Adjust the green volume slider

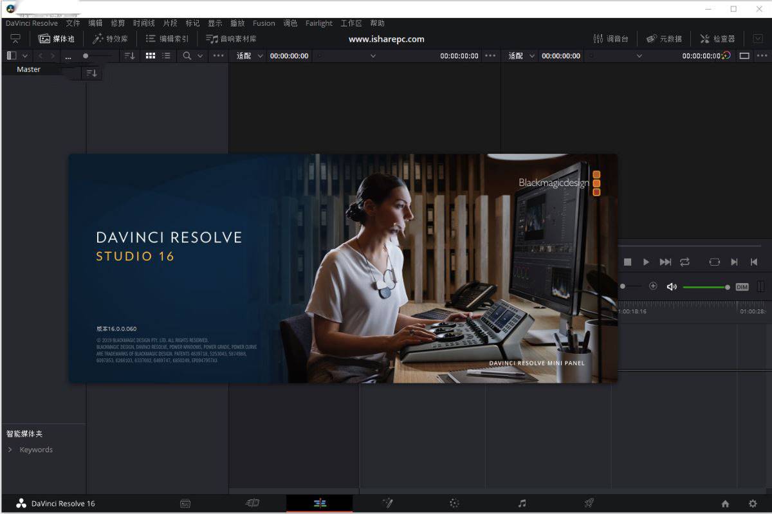click(705, 287)
